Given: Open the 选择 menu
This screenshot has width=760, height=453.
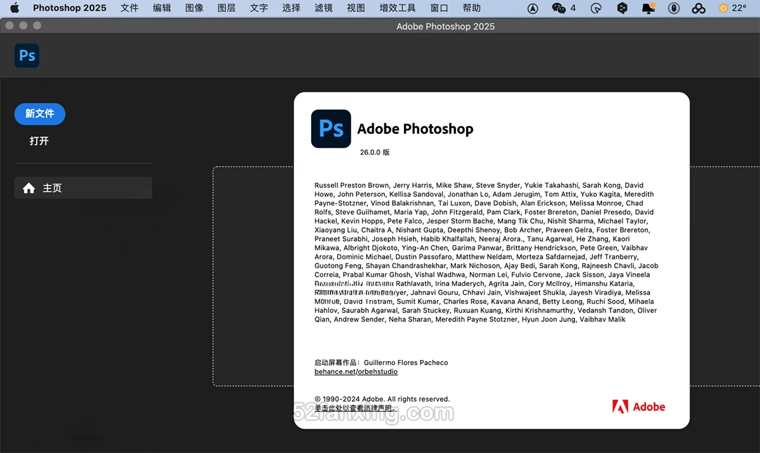Looking at the screenshot, I should [x=291, y=8].
